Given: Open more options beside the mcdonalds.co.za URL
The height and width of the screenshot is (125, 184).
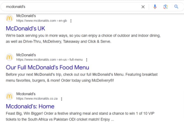Looking at the screenshot, I should (62, 99).
